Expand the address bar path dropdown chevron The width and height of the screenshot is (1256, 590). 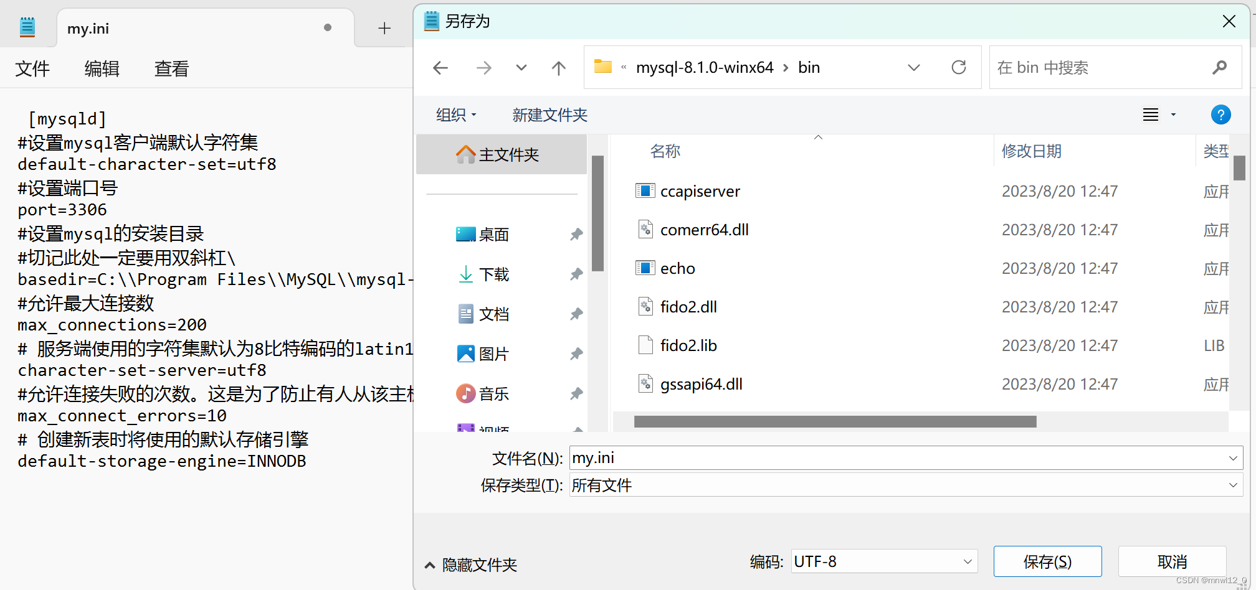pos(913,67)
